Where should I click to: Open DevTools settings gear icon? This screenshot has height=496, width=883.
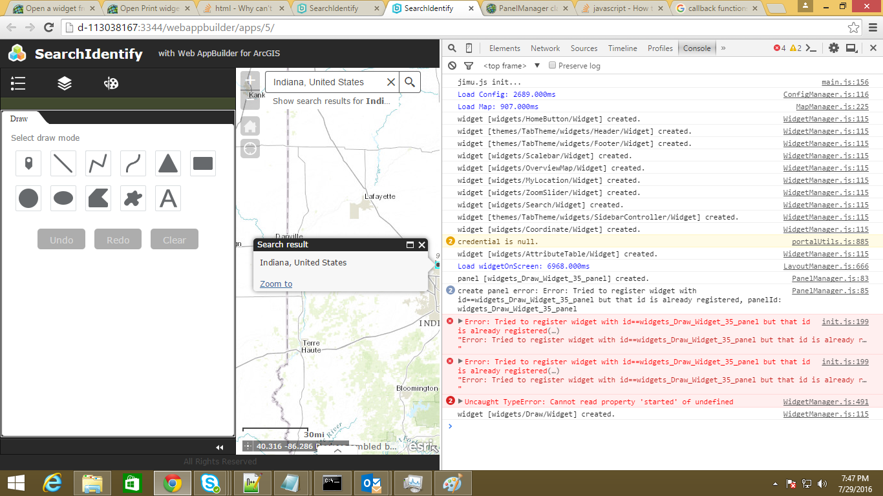[x=834, y=48]
